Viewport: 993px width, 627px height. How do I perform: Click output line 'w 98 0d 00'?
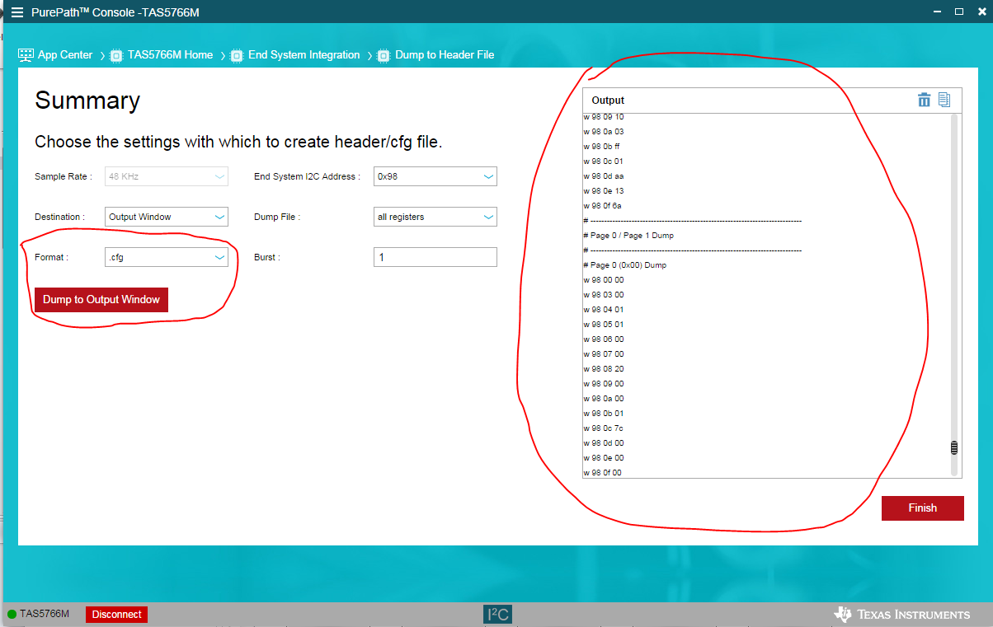(x=603, y=443)
